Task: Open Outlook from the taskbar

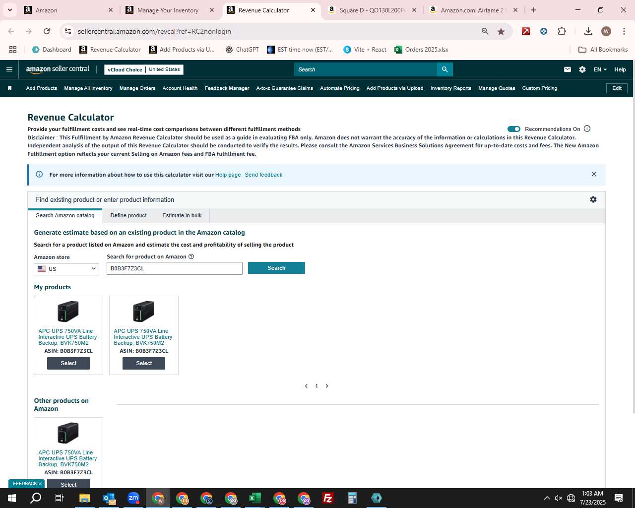Action: point(109,498)
